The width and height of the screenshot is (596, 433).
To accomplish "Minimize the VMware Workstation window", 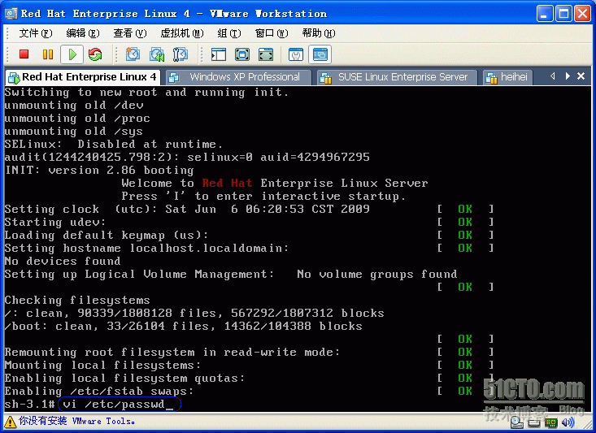I will coord(544,14).
